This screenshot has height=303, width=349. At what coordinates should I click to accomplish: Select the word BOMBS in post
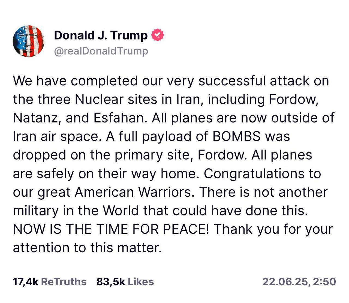point(236,136)
